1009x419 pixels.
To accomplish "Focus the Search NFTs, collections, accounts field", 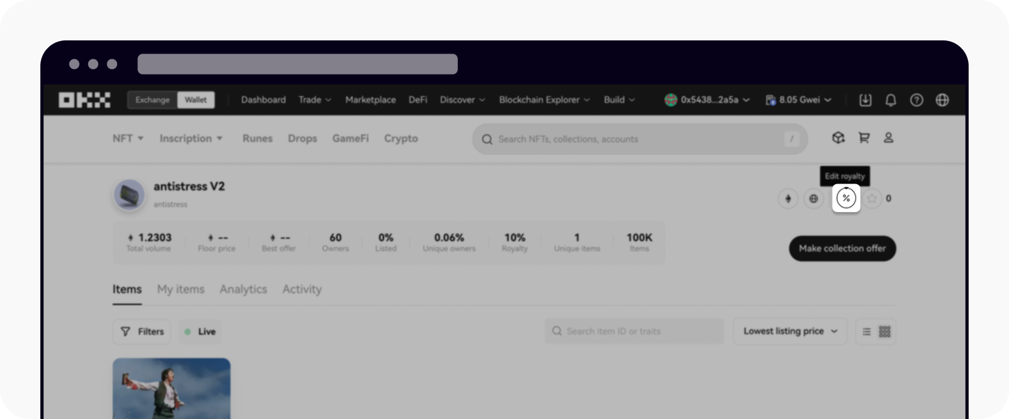I will pyautogui.click(x=639, y=139).
